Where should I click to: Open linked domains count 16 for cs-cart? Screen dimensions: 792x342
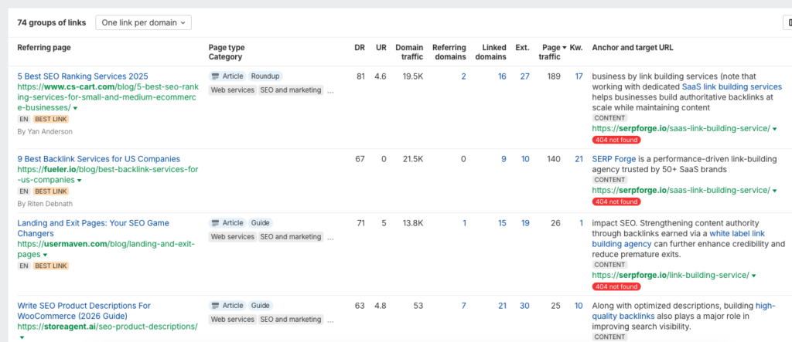pos(502,76)
